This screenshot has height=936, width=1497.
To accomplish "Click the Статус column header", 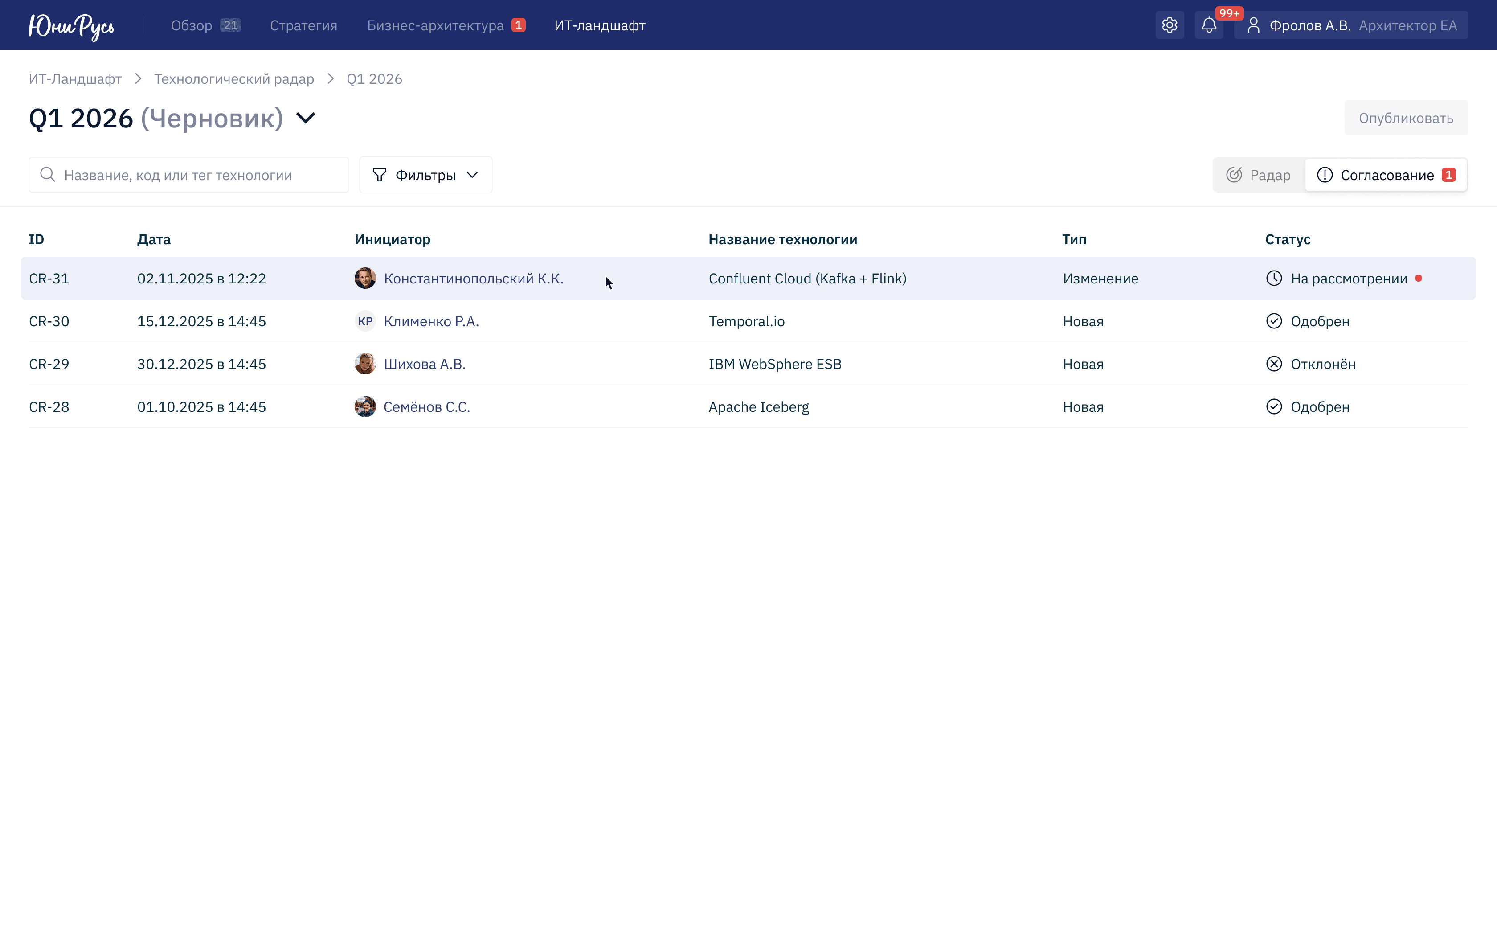I will tap(1287, 240).
